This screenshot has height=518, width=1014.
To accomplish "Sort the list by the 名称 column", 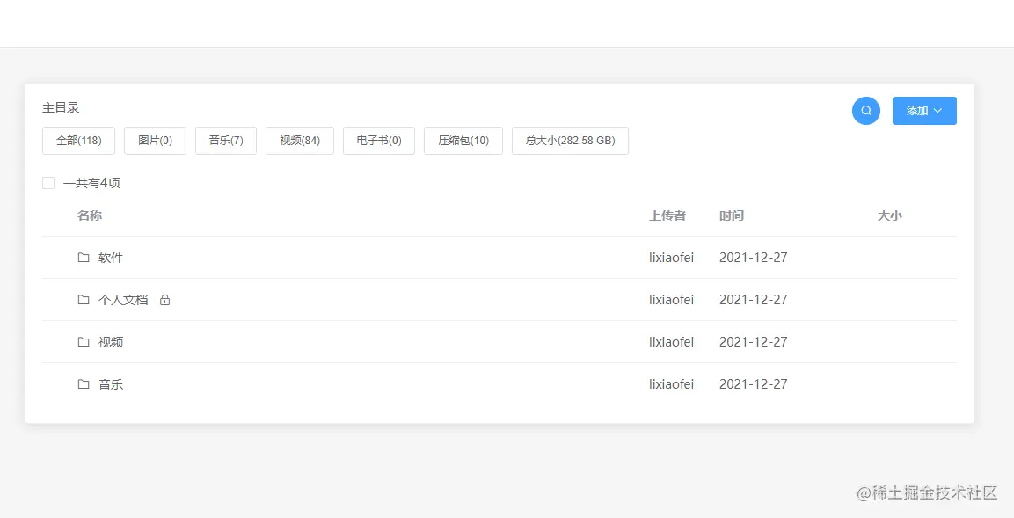I will click(x=89, y=215).
